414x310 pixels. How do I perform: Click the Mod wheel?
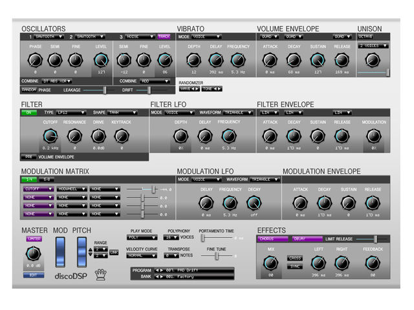point(60,252)
